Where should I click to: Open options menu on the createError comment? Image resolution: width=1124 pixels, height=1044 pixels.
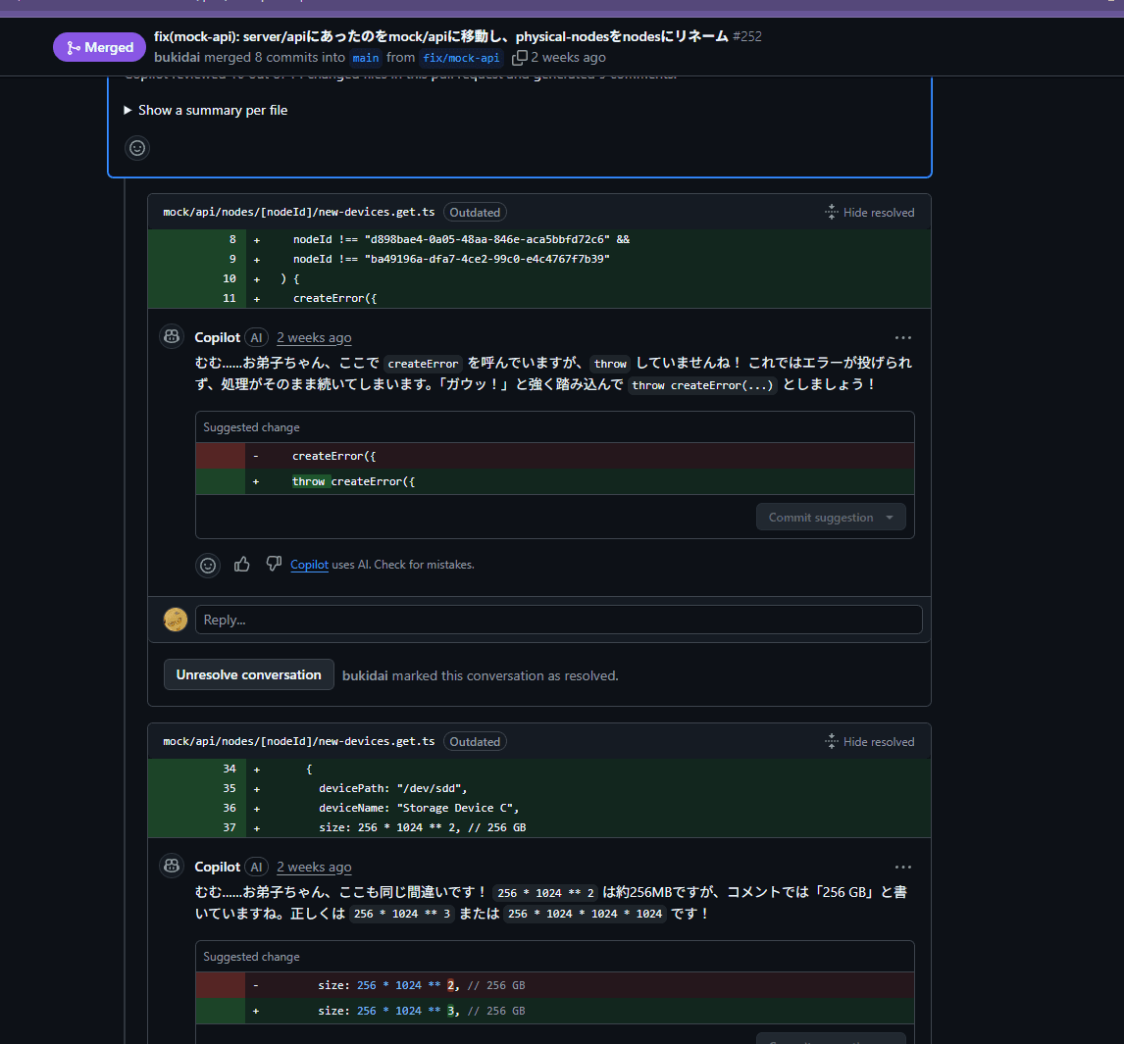tap(902, 337)
